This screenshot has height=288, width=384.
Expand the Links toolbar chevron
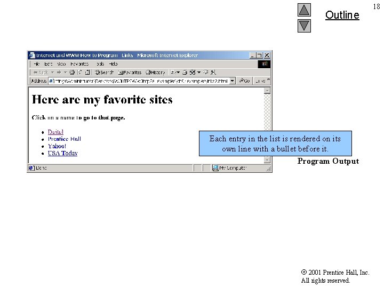[x=268, y=79]
